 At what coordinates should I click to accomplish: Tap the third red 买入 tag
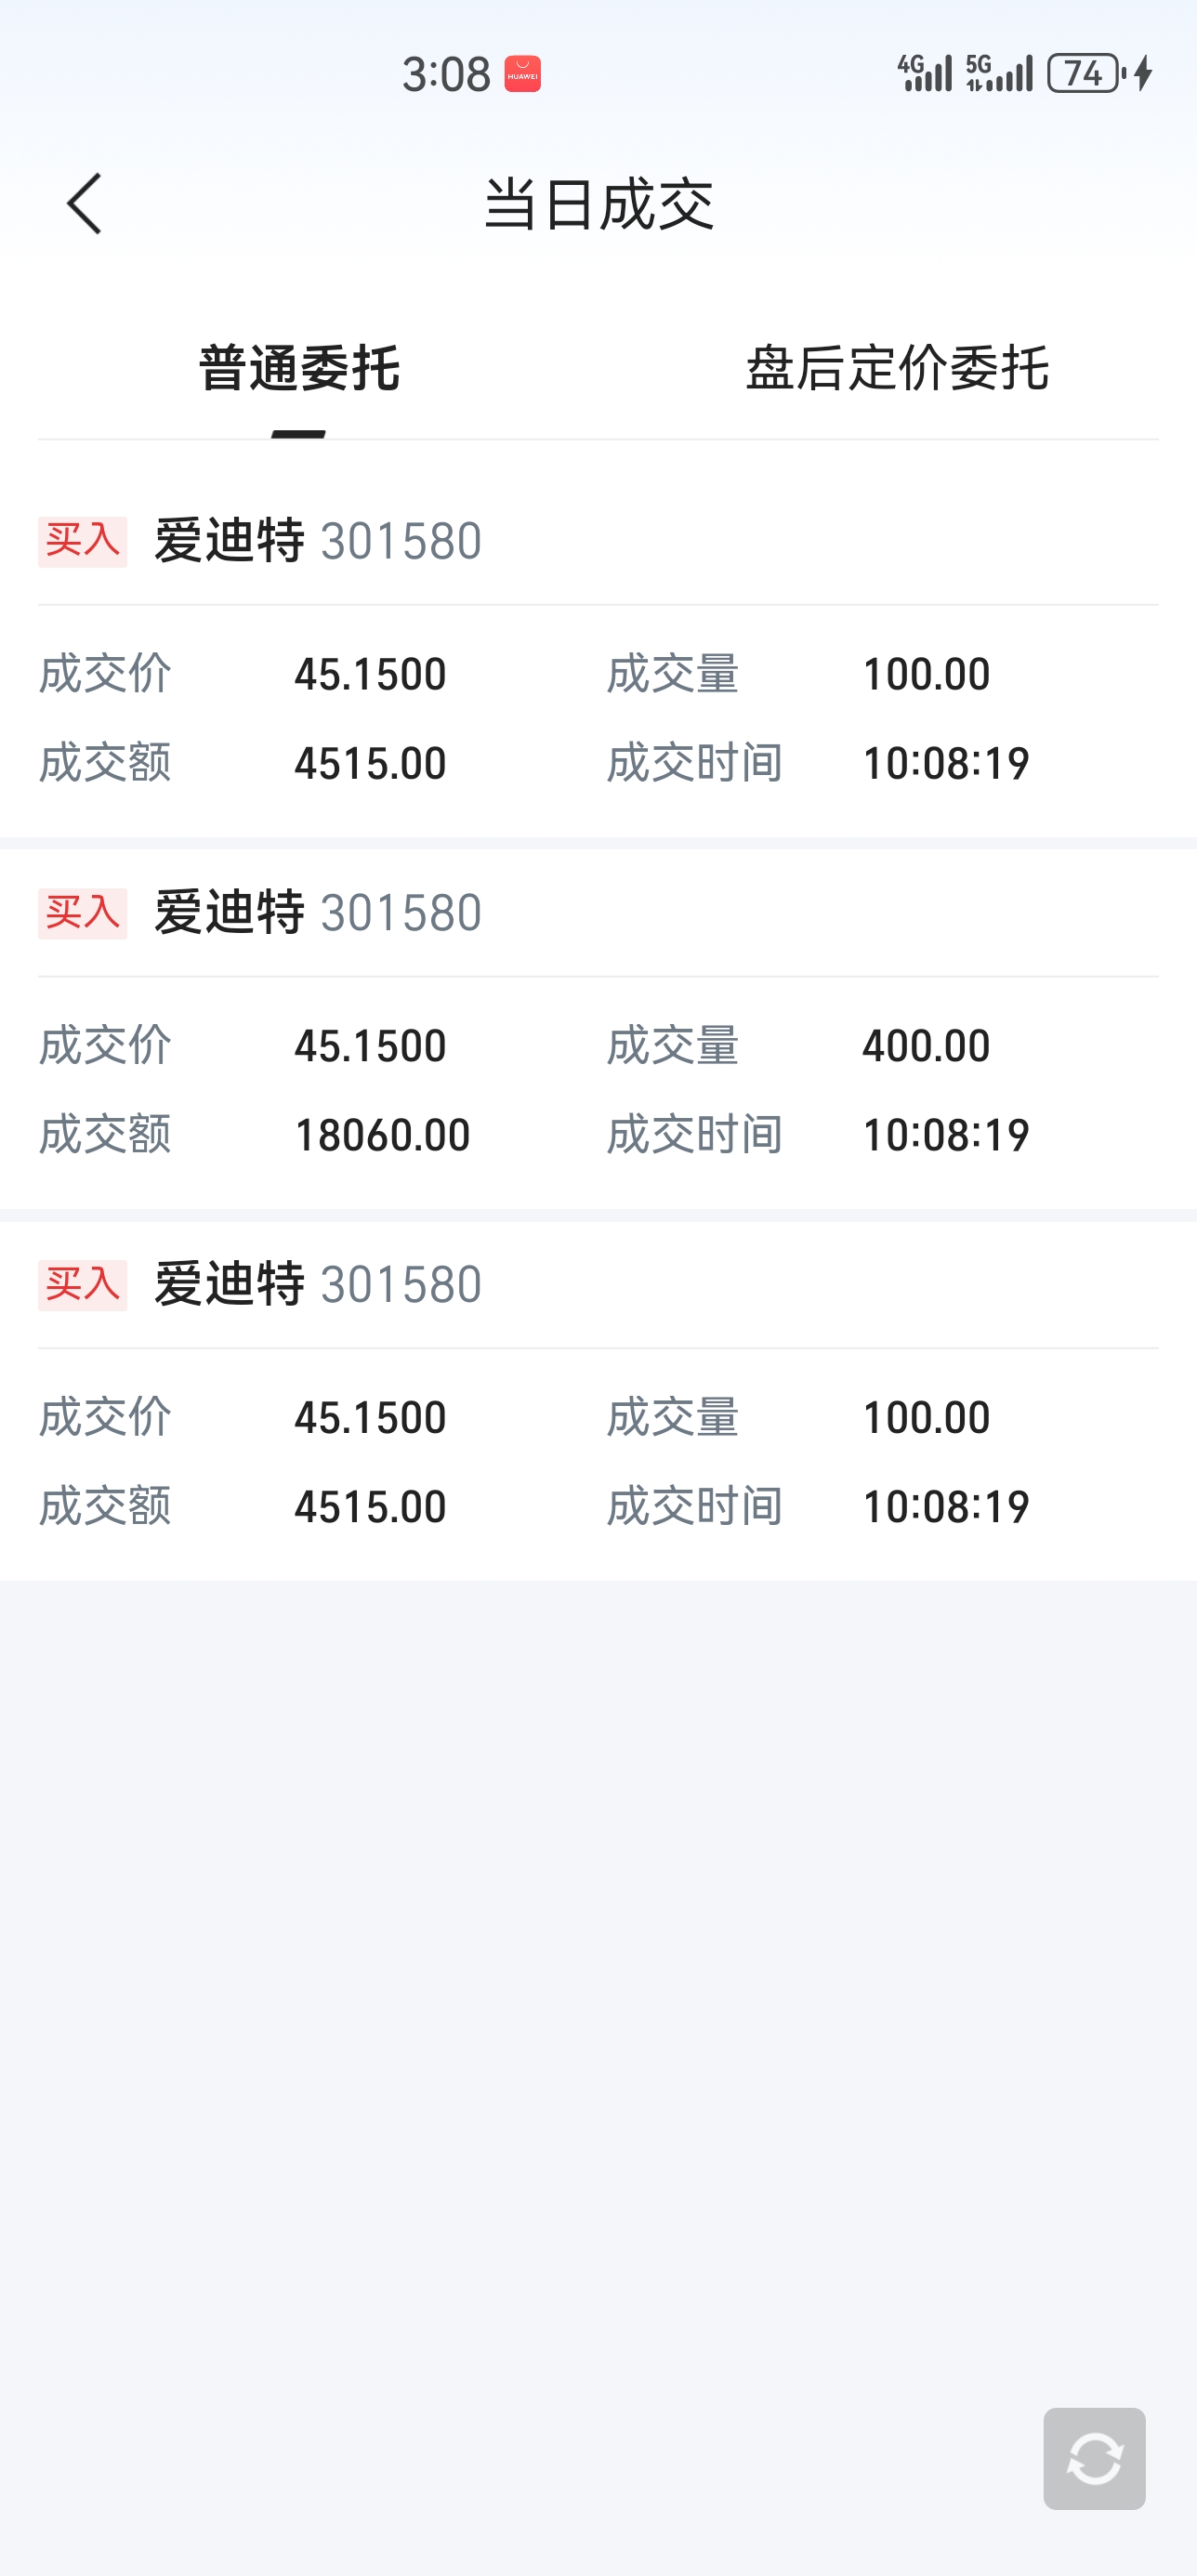pyautogui.click(x=83, y=1286)
